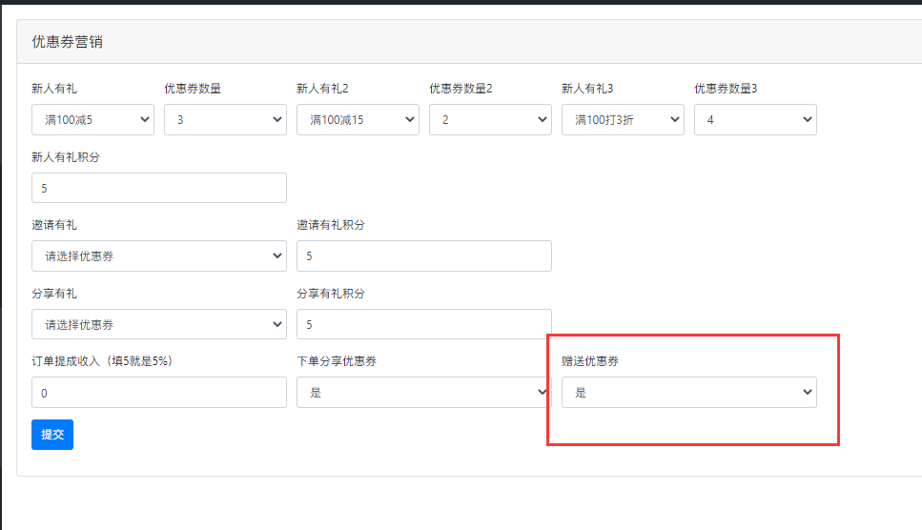Click the chevron arrow of 邀请有礼 select
The image size is (922, 530).
pyautogui.click(x=277, y=256)
